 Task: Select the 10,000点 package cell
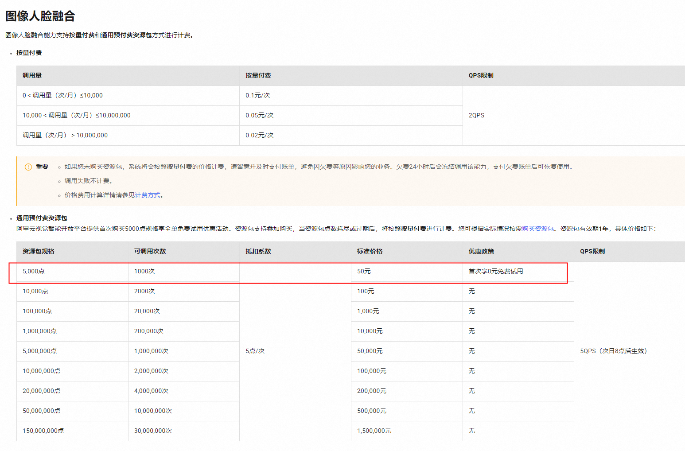click(x=72, y=292)
